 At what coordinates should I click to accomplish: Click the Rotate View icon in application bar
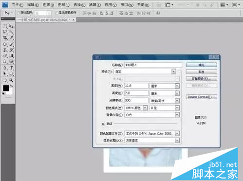212,5
